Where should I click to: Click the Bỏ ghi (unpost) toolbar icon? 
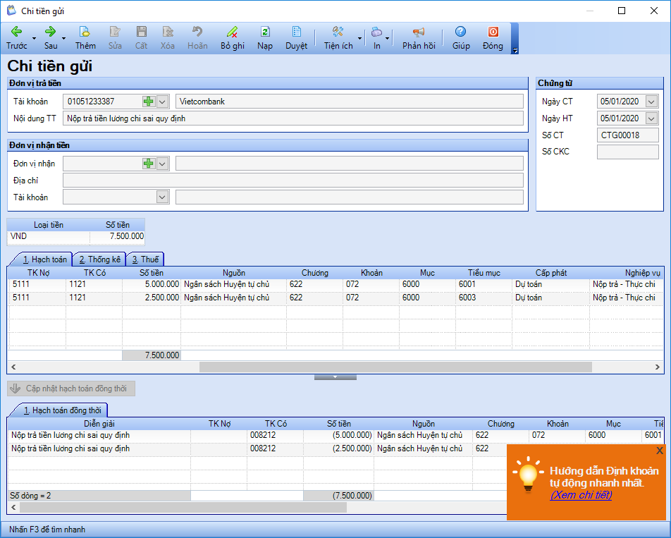pos(232,32)
